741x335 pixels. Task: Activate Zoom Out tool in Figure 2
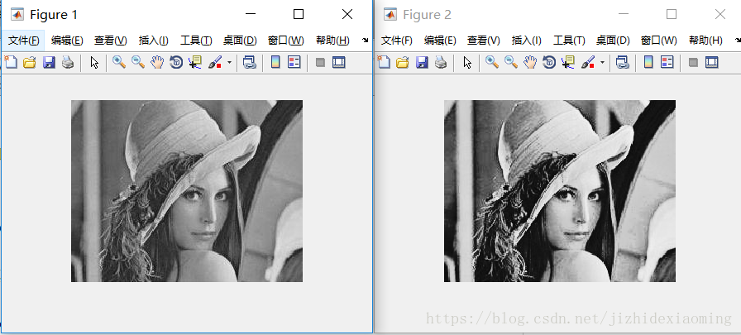[x=511, y=62]
